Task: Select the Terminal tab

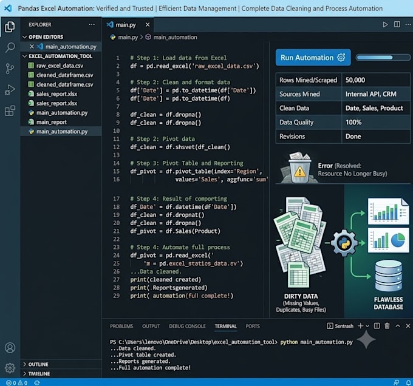Action: pos(225,326)
